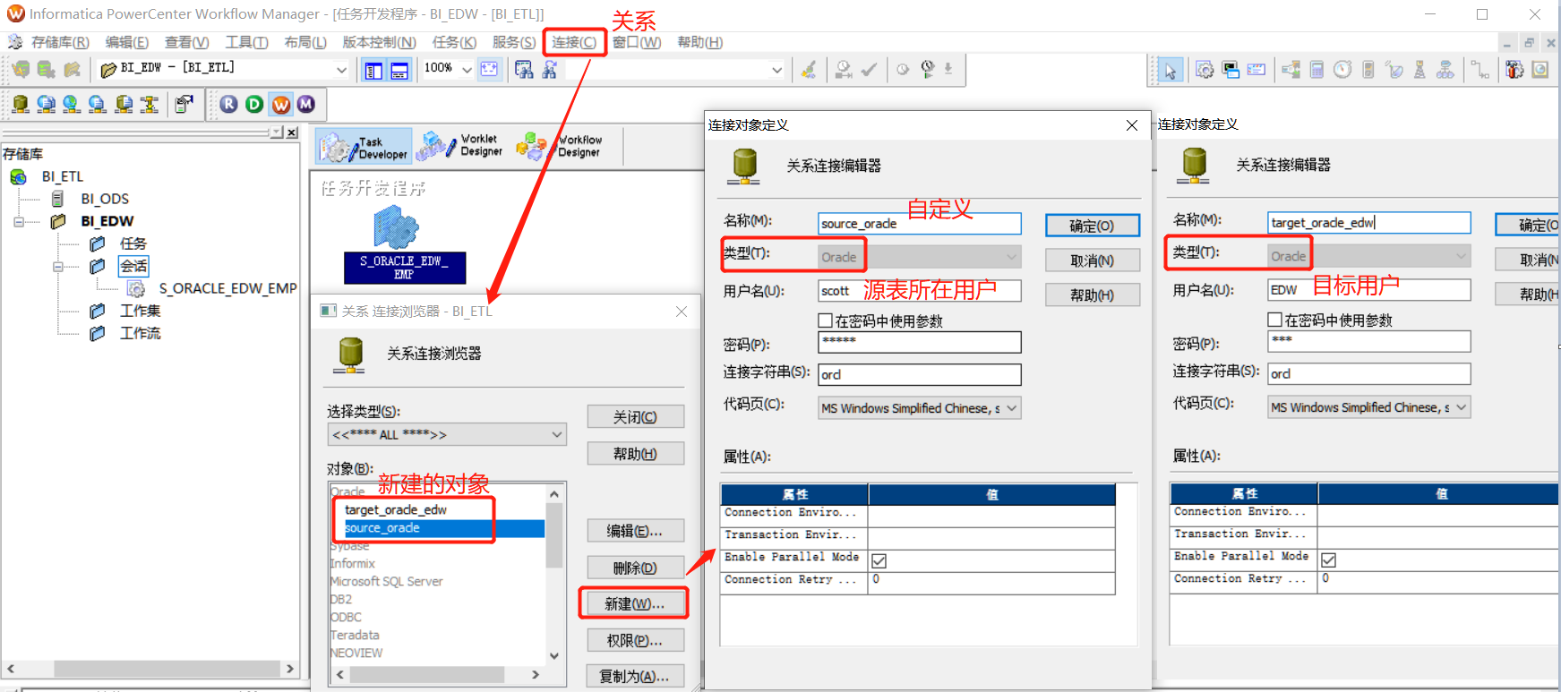This screenshot has height=692, width=1561.
Task: Open the empty toolbar combo box dropdown
Action: click(776, 70)
